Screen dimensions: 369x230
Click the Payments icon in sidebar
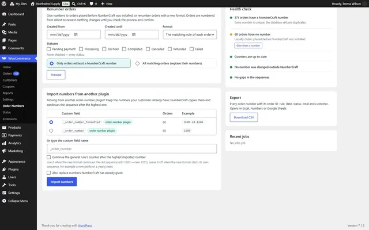tap(4, 136)
